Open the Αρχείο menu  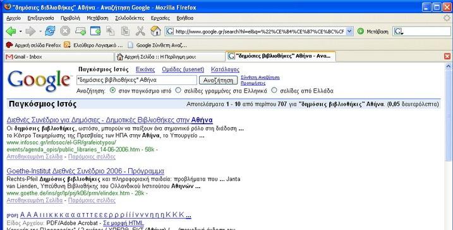point(13,18)
